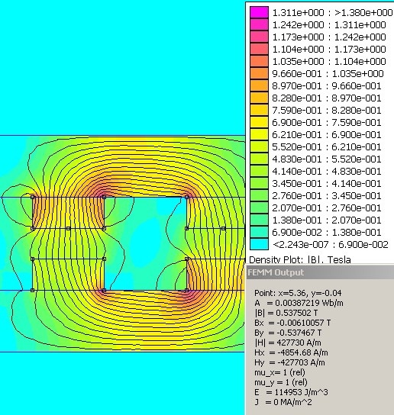Click the swatch for 5.520e-001 : 6.210e-001
The image size is (394, 415).
point(259,146)
